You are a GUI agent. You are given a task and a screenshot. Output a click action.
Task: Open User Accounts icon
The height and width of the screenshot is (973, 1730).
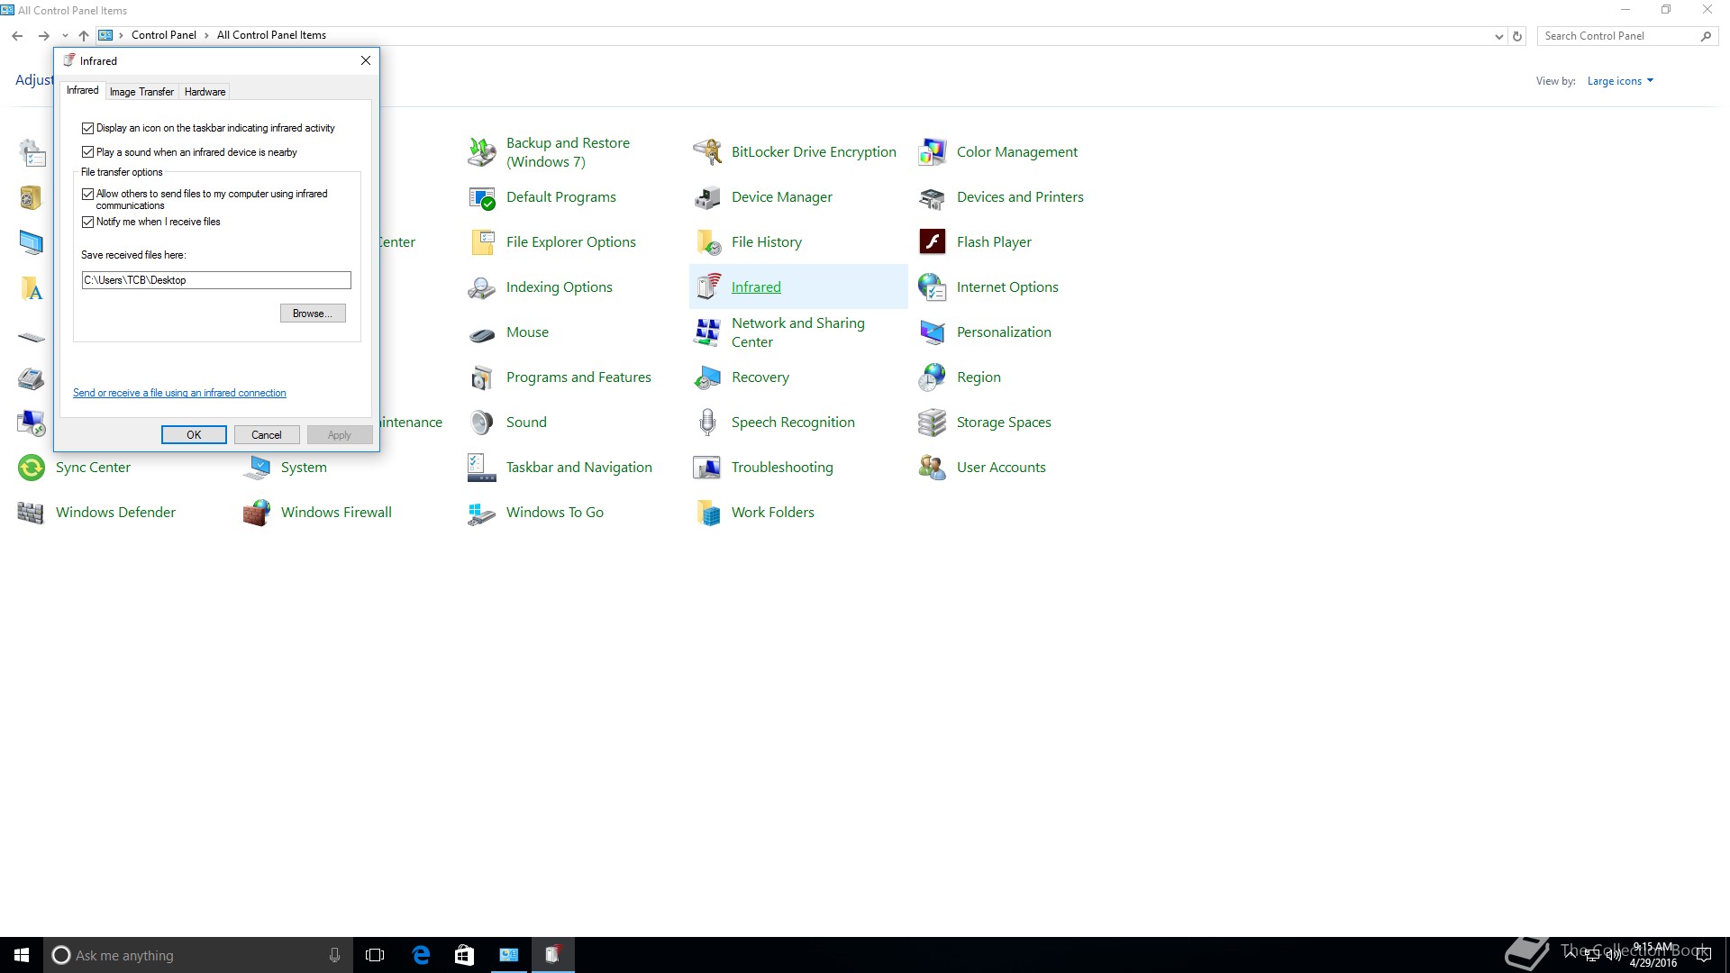tap(933, 468)
